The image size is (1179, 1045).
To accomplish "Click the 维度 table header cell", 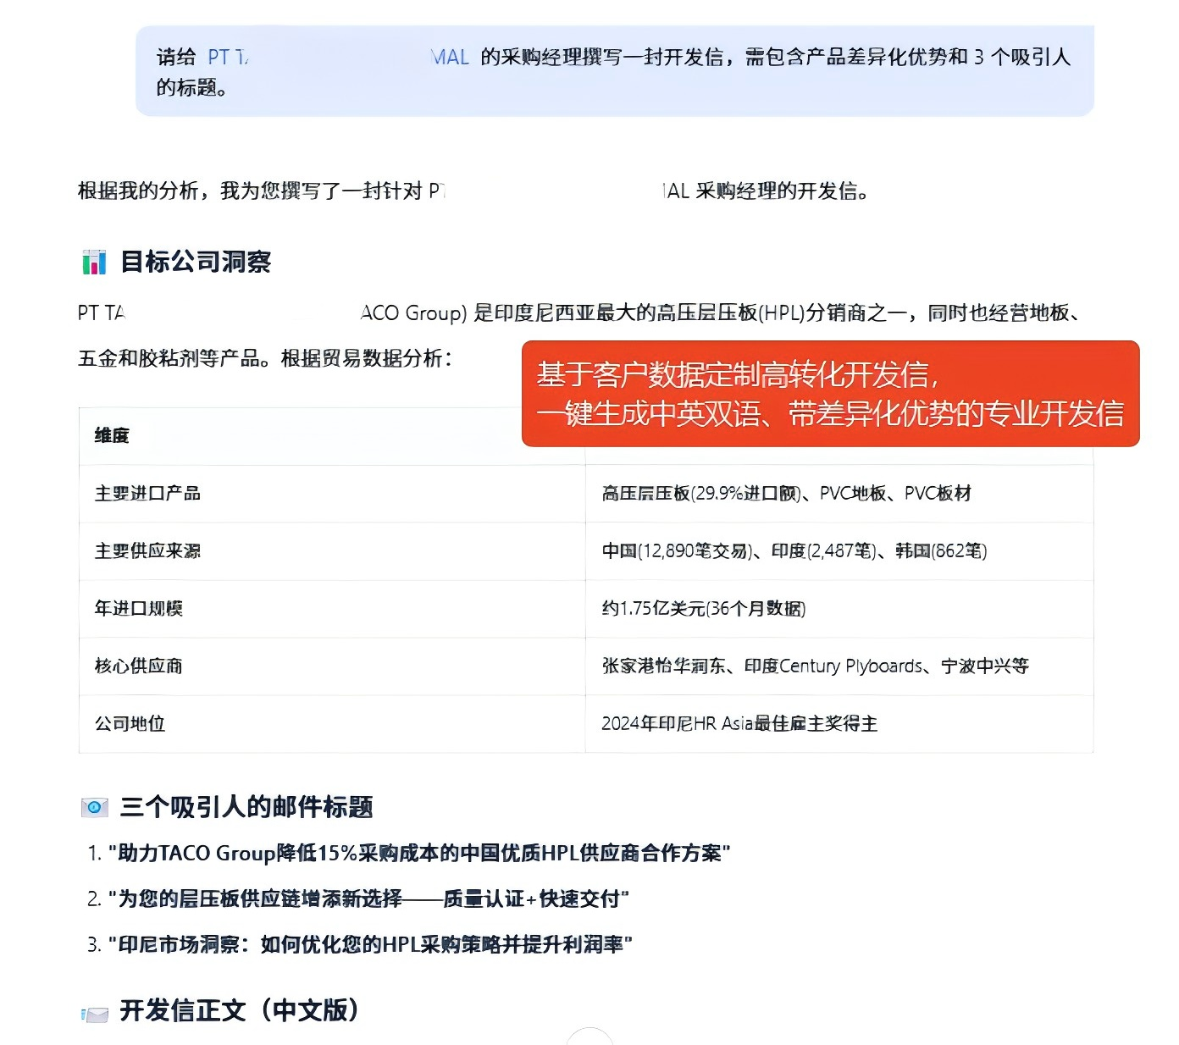I will tap(332, 436).
